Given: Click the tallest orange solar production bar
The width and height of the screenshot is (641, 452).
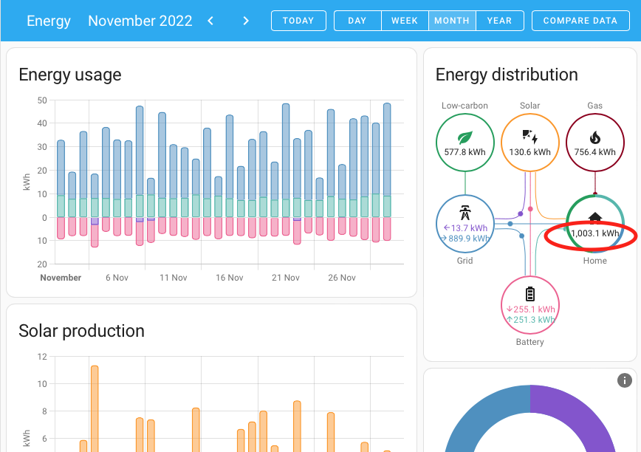Looking at the screenshot, I should click(95, 408).
